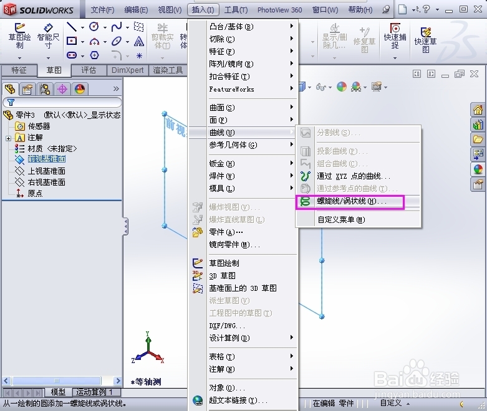Expand the manager tabs chevron (»)
This screenshot has width=487, height=411.
(116, 89)
